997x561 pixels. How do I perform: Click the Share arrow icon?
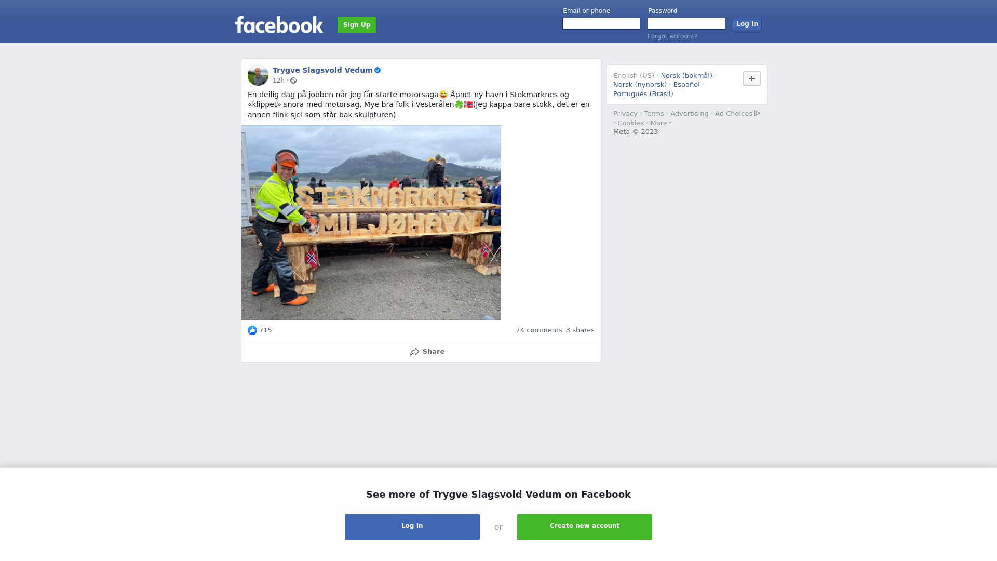pyautogui.click(x=415, y=352)
